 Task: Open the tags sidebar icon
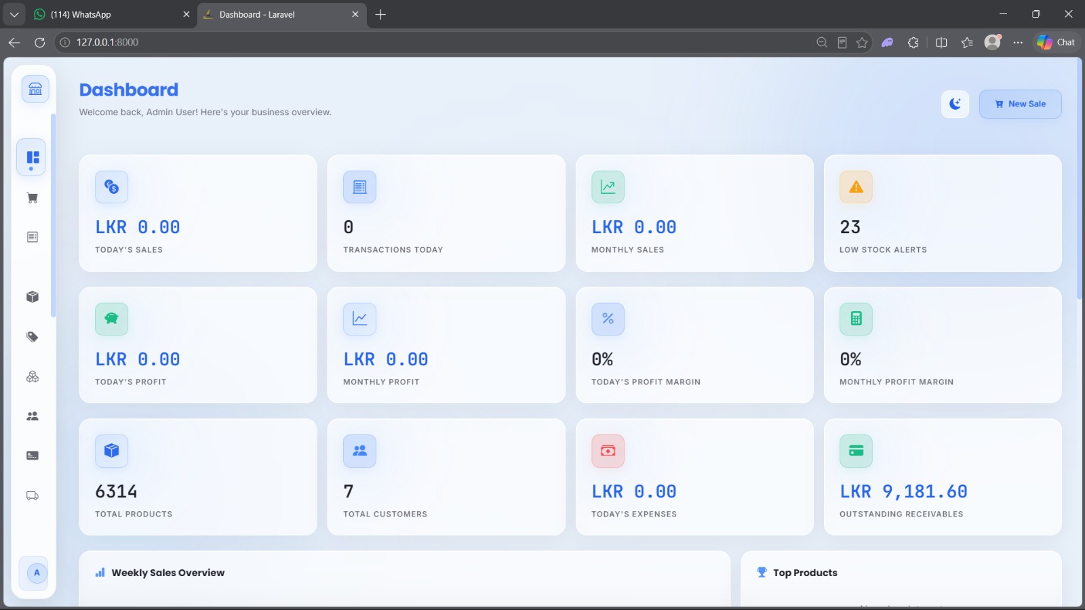pyautogui.click(x=32, y=337)
